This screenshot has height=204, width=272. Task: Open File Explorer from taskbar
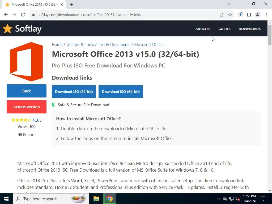[x=96, y=199]
